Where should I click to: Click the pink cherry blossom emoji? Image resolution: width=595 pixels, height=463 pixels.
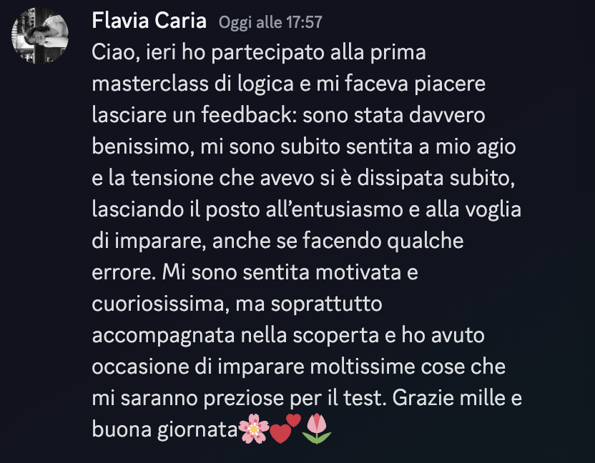coord(254,429)
